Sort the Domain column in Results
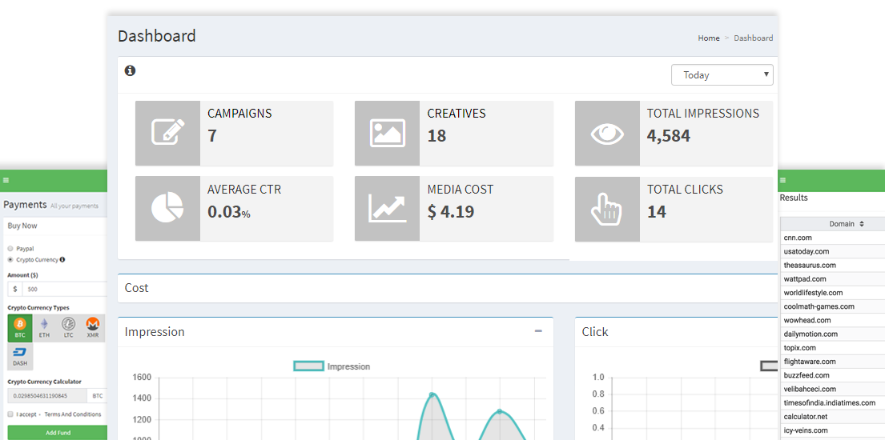Viewport: 885px width, 440px height. point(862,224)
